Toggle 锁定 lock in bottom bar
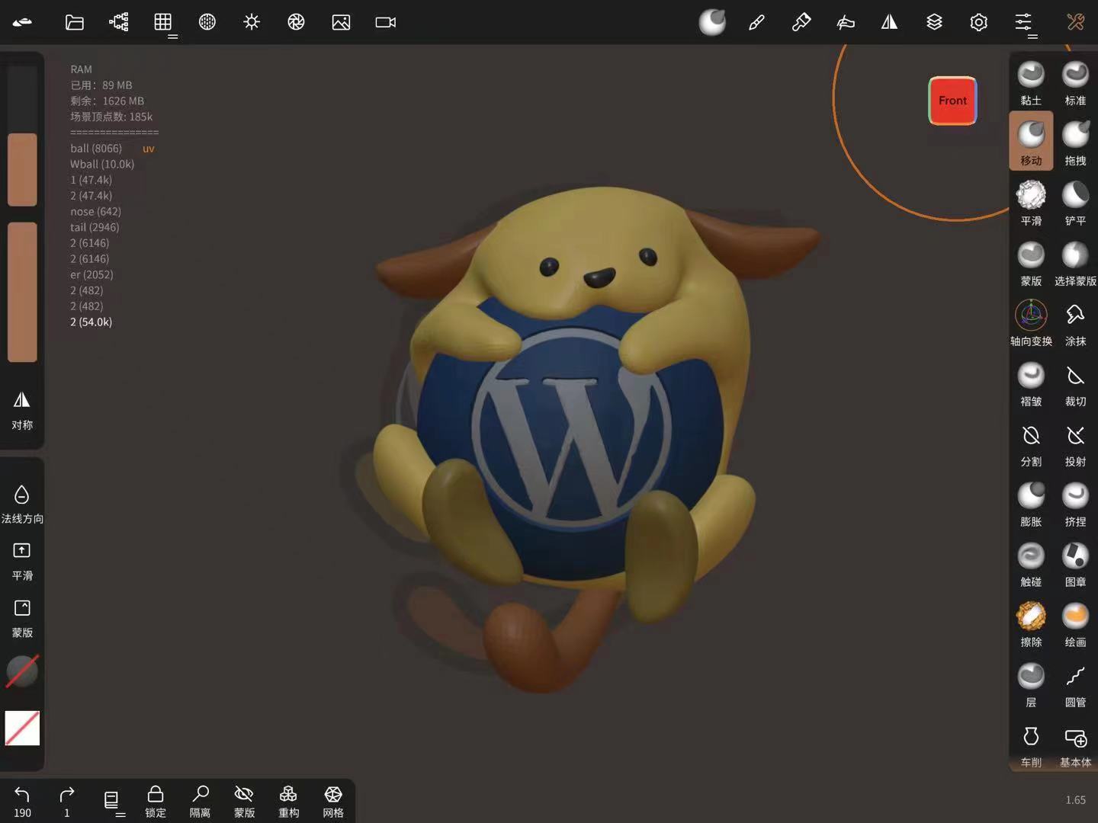 pyautogui.click(x=156, y=801)
